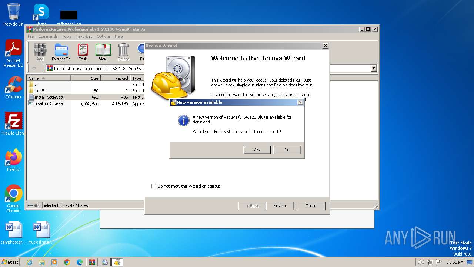The image size is (474, 267).
Task: Click the Add icon in WinRAR toolbar
Action: [40, 52]
